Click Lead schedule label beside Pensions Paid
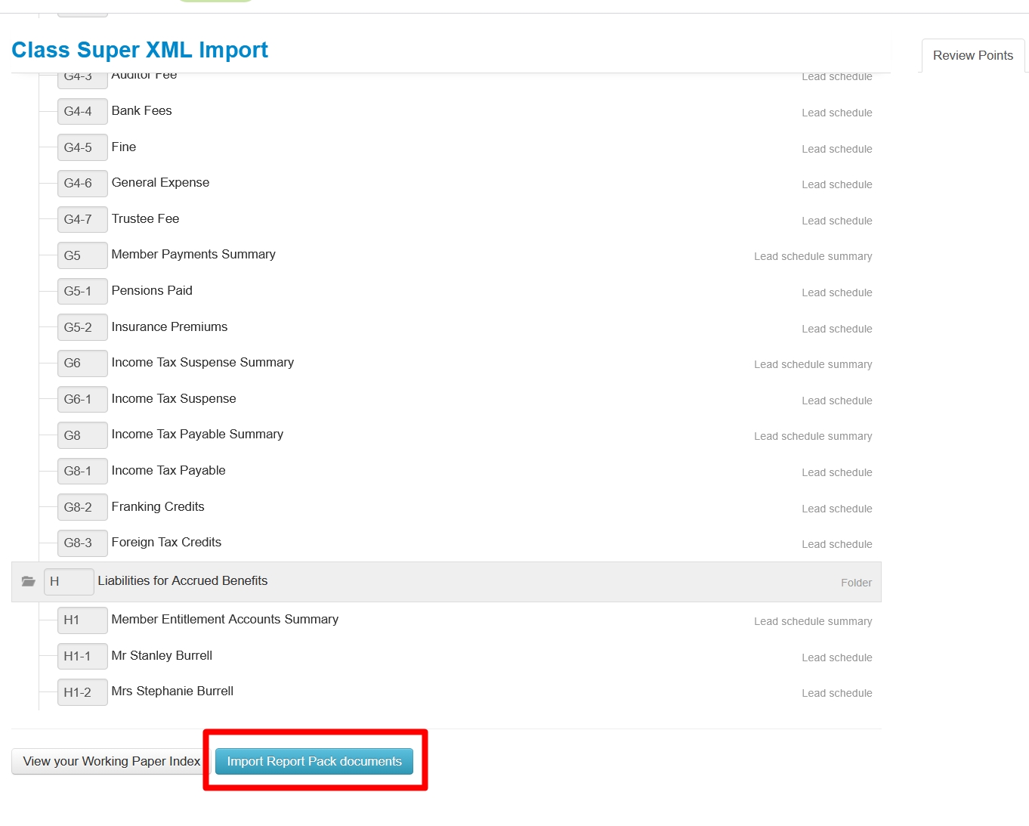Image resolution: width=1029 pixels, height=826 pixels. coord(837,292)
